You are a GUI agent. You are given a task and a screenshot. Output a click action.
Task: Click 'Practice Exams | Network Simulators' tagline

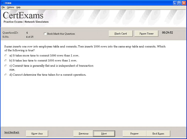(26, 22)
